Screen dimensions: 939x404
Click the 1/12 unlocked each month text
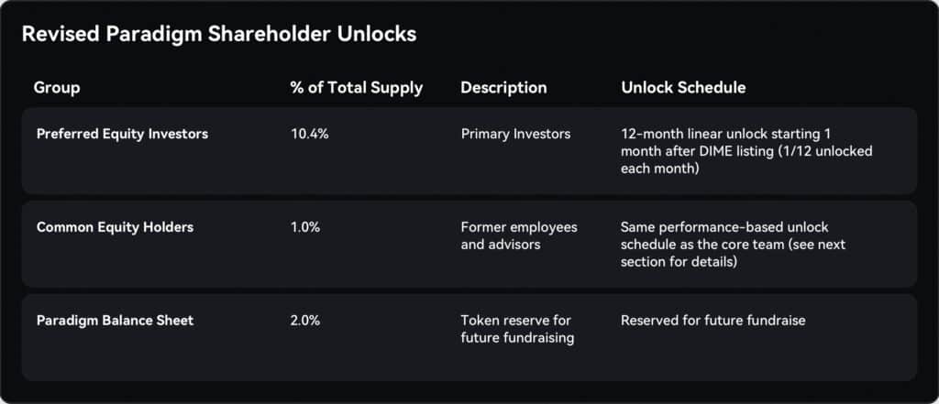click(x=746, y=159)
